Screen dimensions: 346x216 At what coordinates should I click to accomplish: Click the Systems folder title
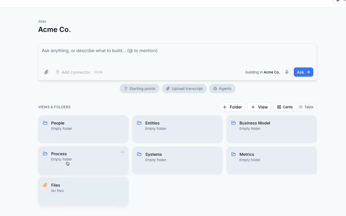coord(153,154)
